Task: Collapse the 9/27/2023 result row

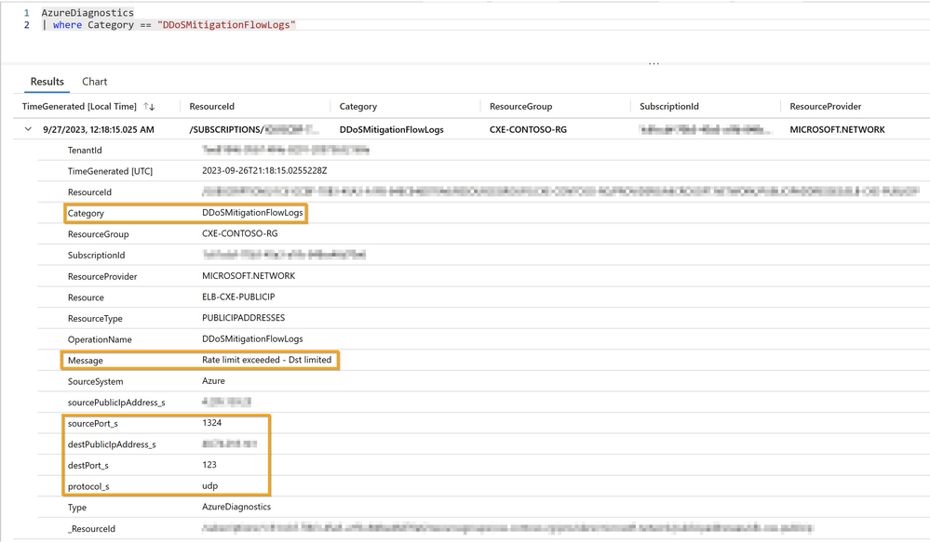Action: point(28,129)
